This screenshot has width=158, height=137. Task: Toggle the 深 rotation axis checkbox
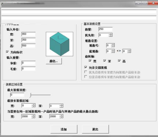click(105, 61)
